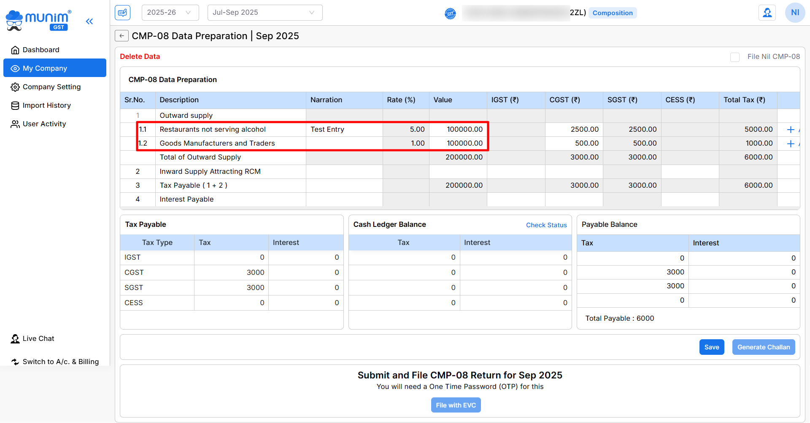Screen dimensions: 810x423
Task: Open the Jul-Sep 2025 period dropdown
Action: click(x=265, y=13)
